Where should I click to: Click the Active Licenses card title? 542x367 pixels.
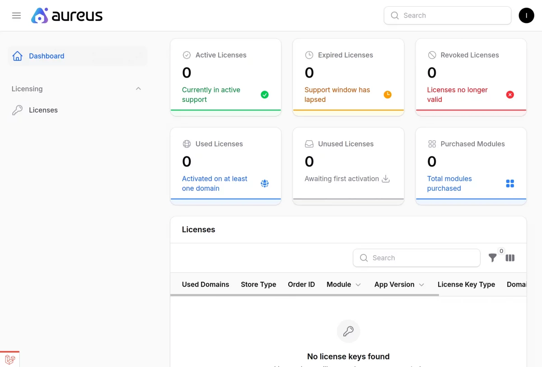(221, 55)
